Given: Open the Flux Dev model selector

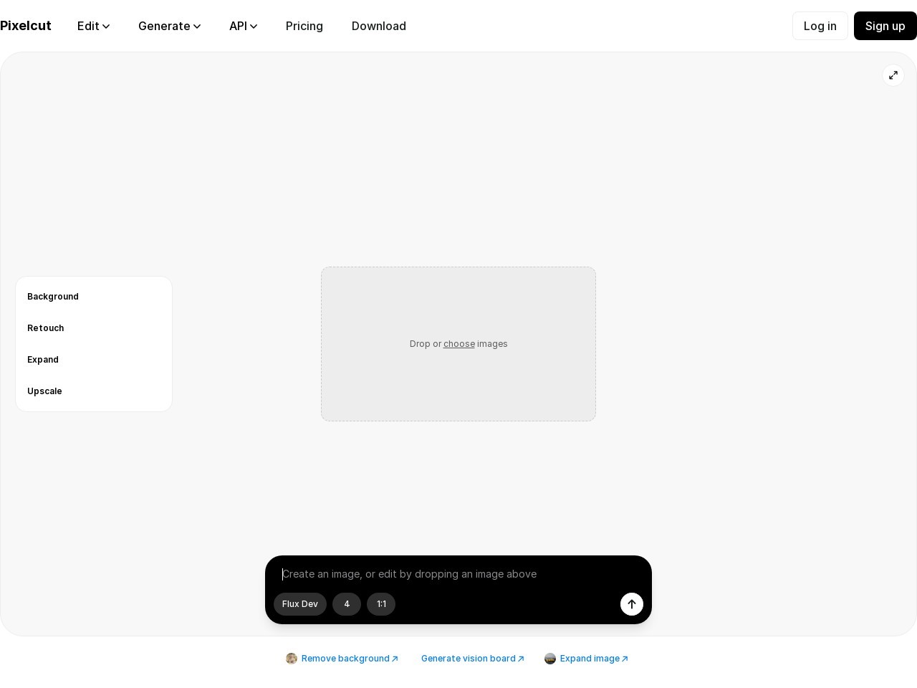Looking at the screenshot, I should (x=299, y=604).
